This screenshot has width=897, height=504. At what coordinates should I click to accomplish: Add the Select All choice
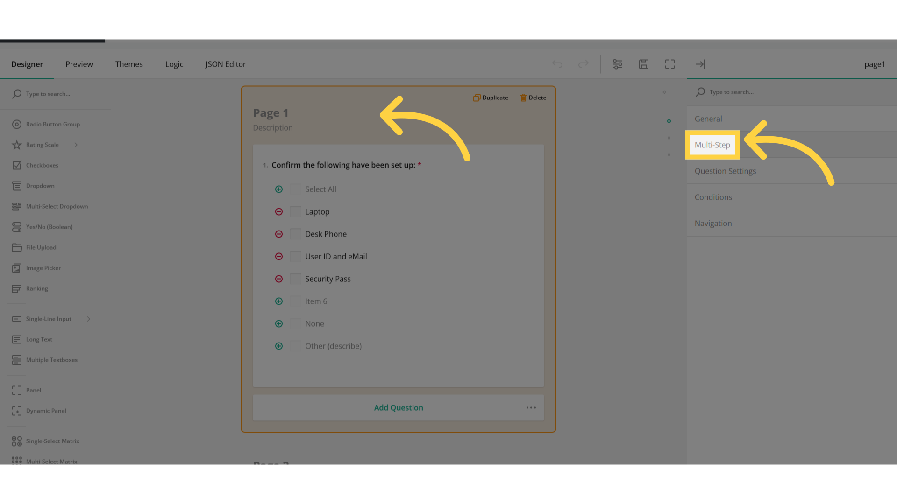pyautogui.click(x=279, y=189)
